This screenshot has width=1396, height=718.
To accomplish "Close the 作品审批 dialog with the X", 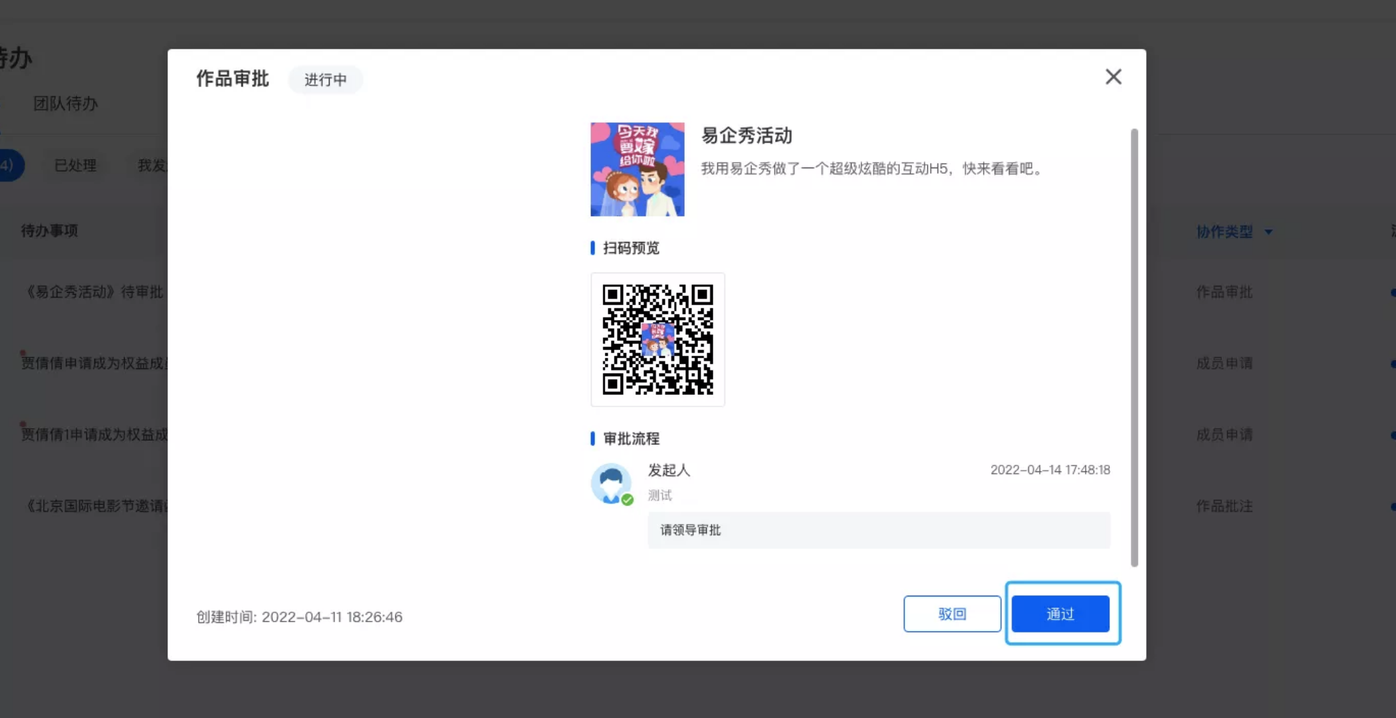I will pyautogui.click(x=1113, y=77).
